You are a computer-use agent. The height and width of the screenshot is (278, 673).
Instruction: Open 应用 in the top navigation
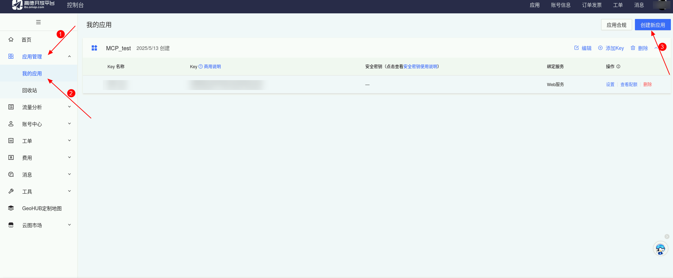click(534, 5)
